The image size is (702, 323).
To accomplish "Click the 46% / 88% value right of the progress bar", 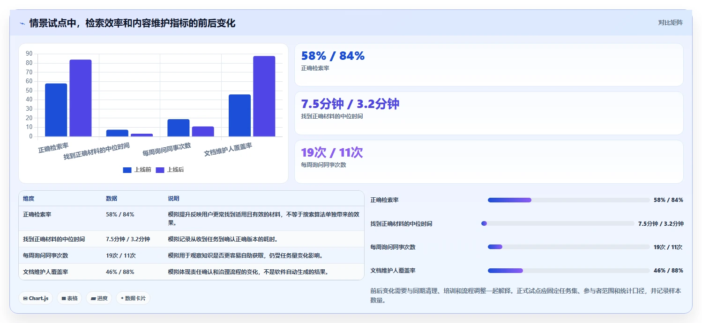I will 668,271.
